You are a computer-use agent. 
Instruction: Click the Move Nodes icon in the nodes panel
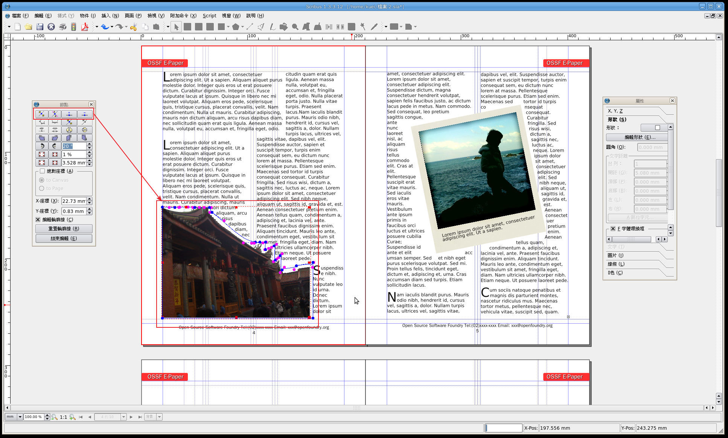pyautogui.click(x=41, y=114)
